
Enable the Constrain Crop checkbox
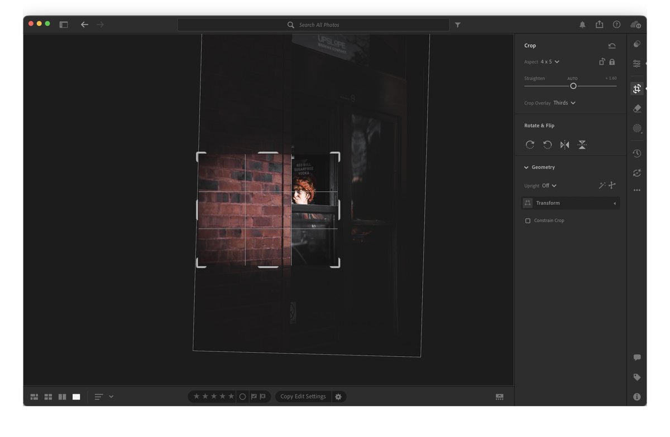pos(528,221)
